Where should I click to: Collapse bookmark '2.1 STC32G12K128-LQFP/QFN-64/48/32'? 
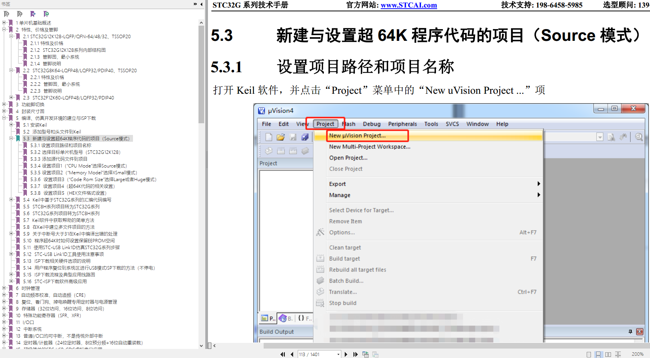click(11, 37)
